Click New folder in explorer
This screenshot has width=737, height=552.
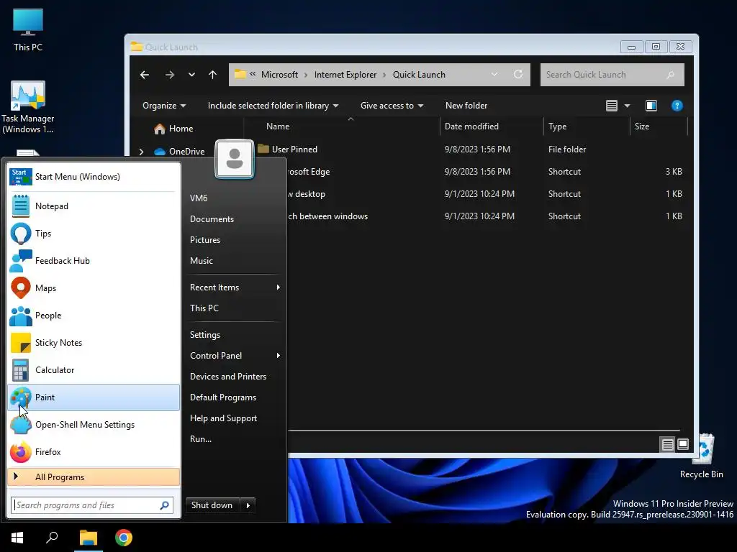466,106
